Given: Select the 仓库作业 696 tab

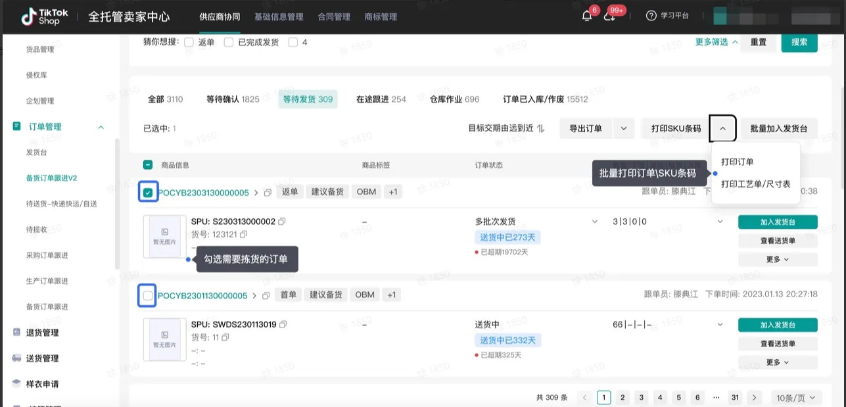Looking at the screenshot, I should point(454,99).
